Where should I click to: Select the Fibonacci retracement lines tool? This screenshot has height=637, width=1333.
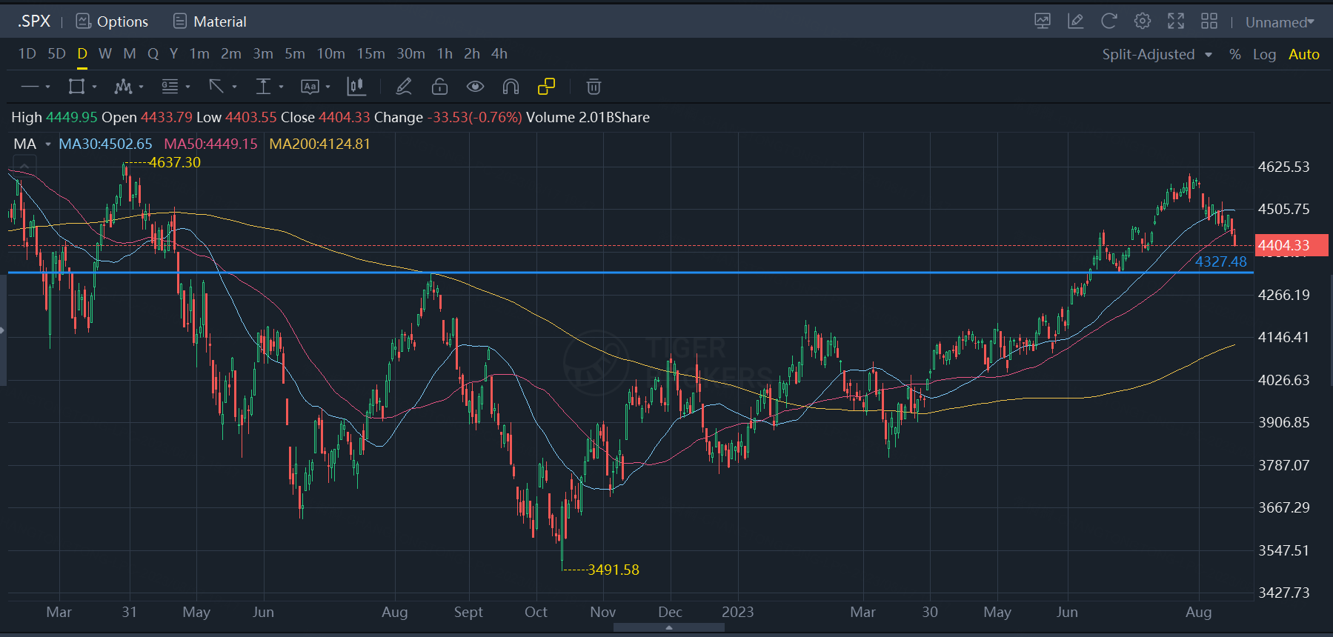pyautogui.click(x=170, y=87)
